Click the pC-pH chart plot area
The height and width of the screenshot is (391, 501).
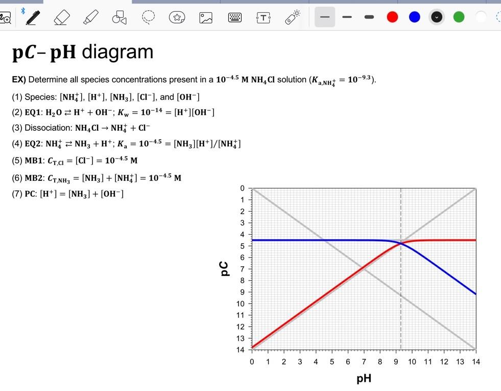click(364, 268)
